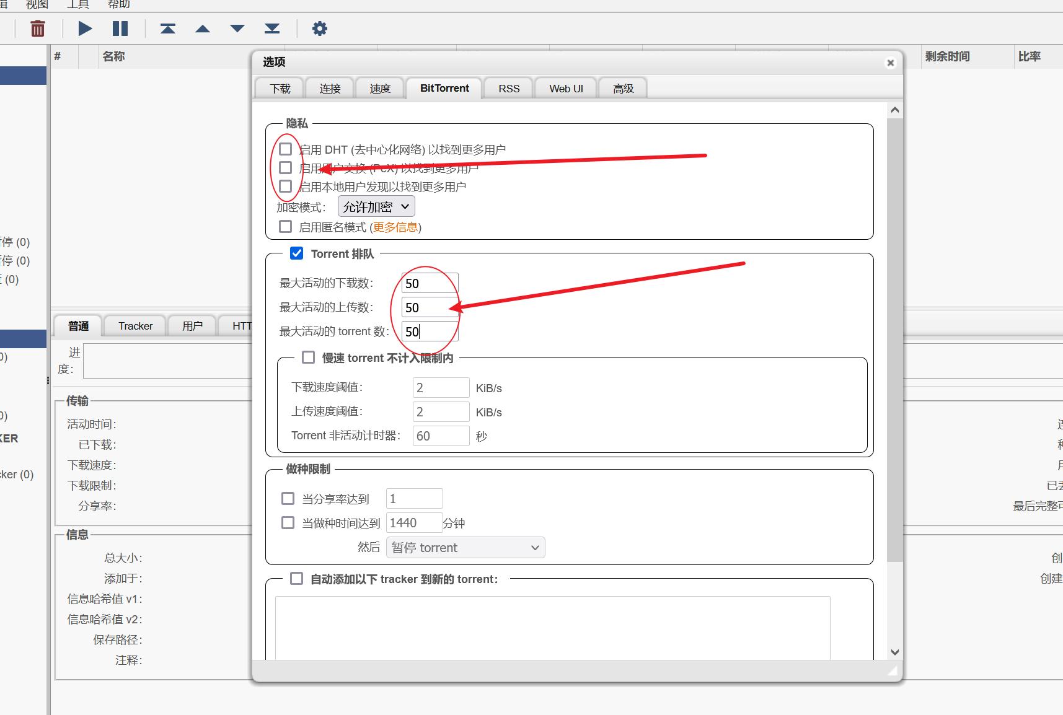This screenshot has height=715, width=1063.
Task: Open the Tracker tab in details panel
Action: point(135,326)
